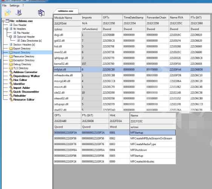212x189 pixels.
Task: Collapse the Nt Headers tree node
Action: 7,29
